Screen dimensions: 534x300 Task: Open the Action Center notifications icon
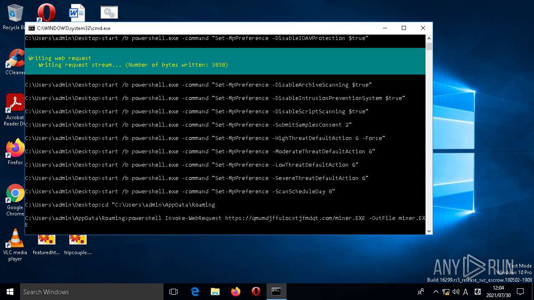(x=520, y=292)
